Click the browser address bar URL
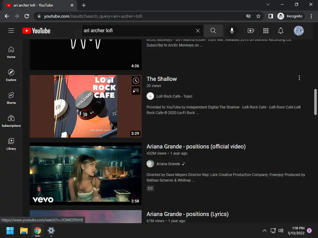This screenshot has height=238, width=318. [93, 16]
